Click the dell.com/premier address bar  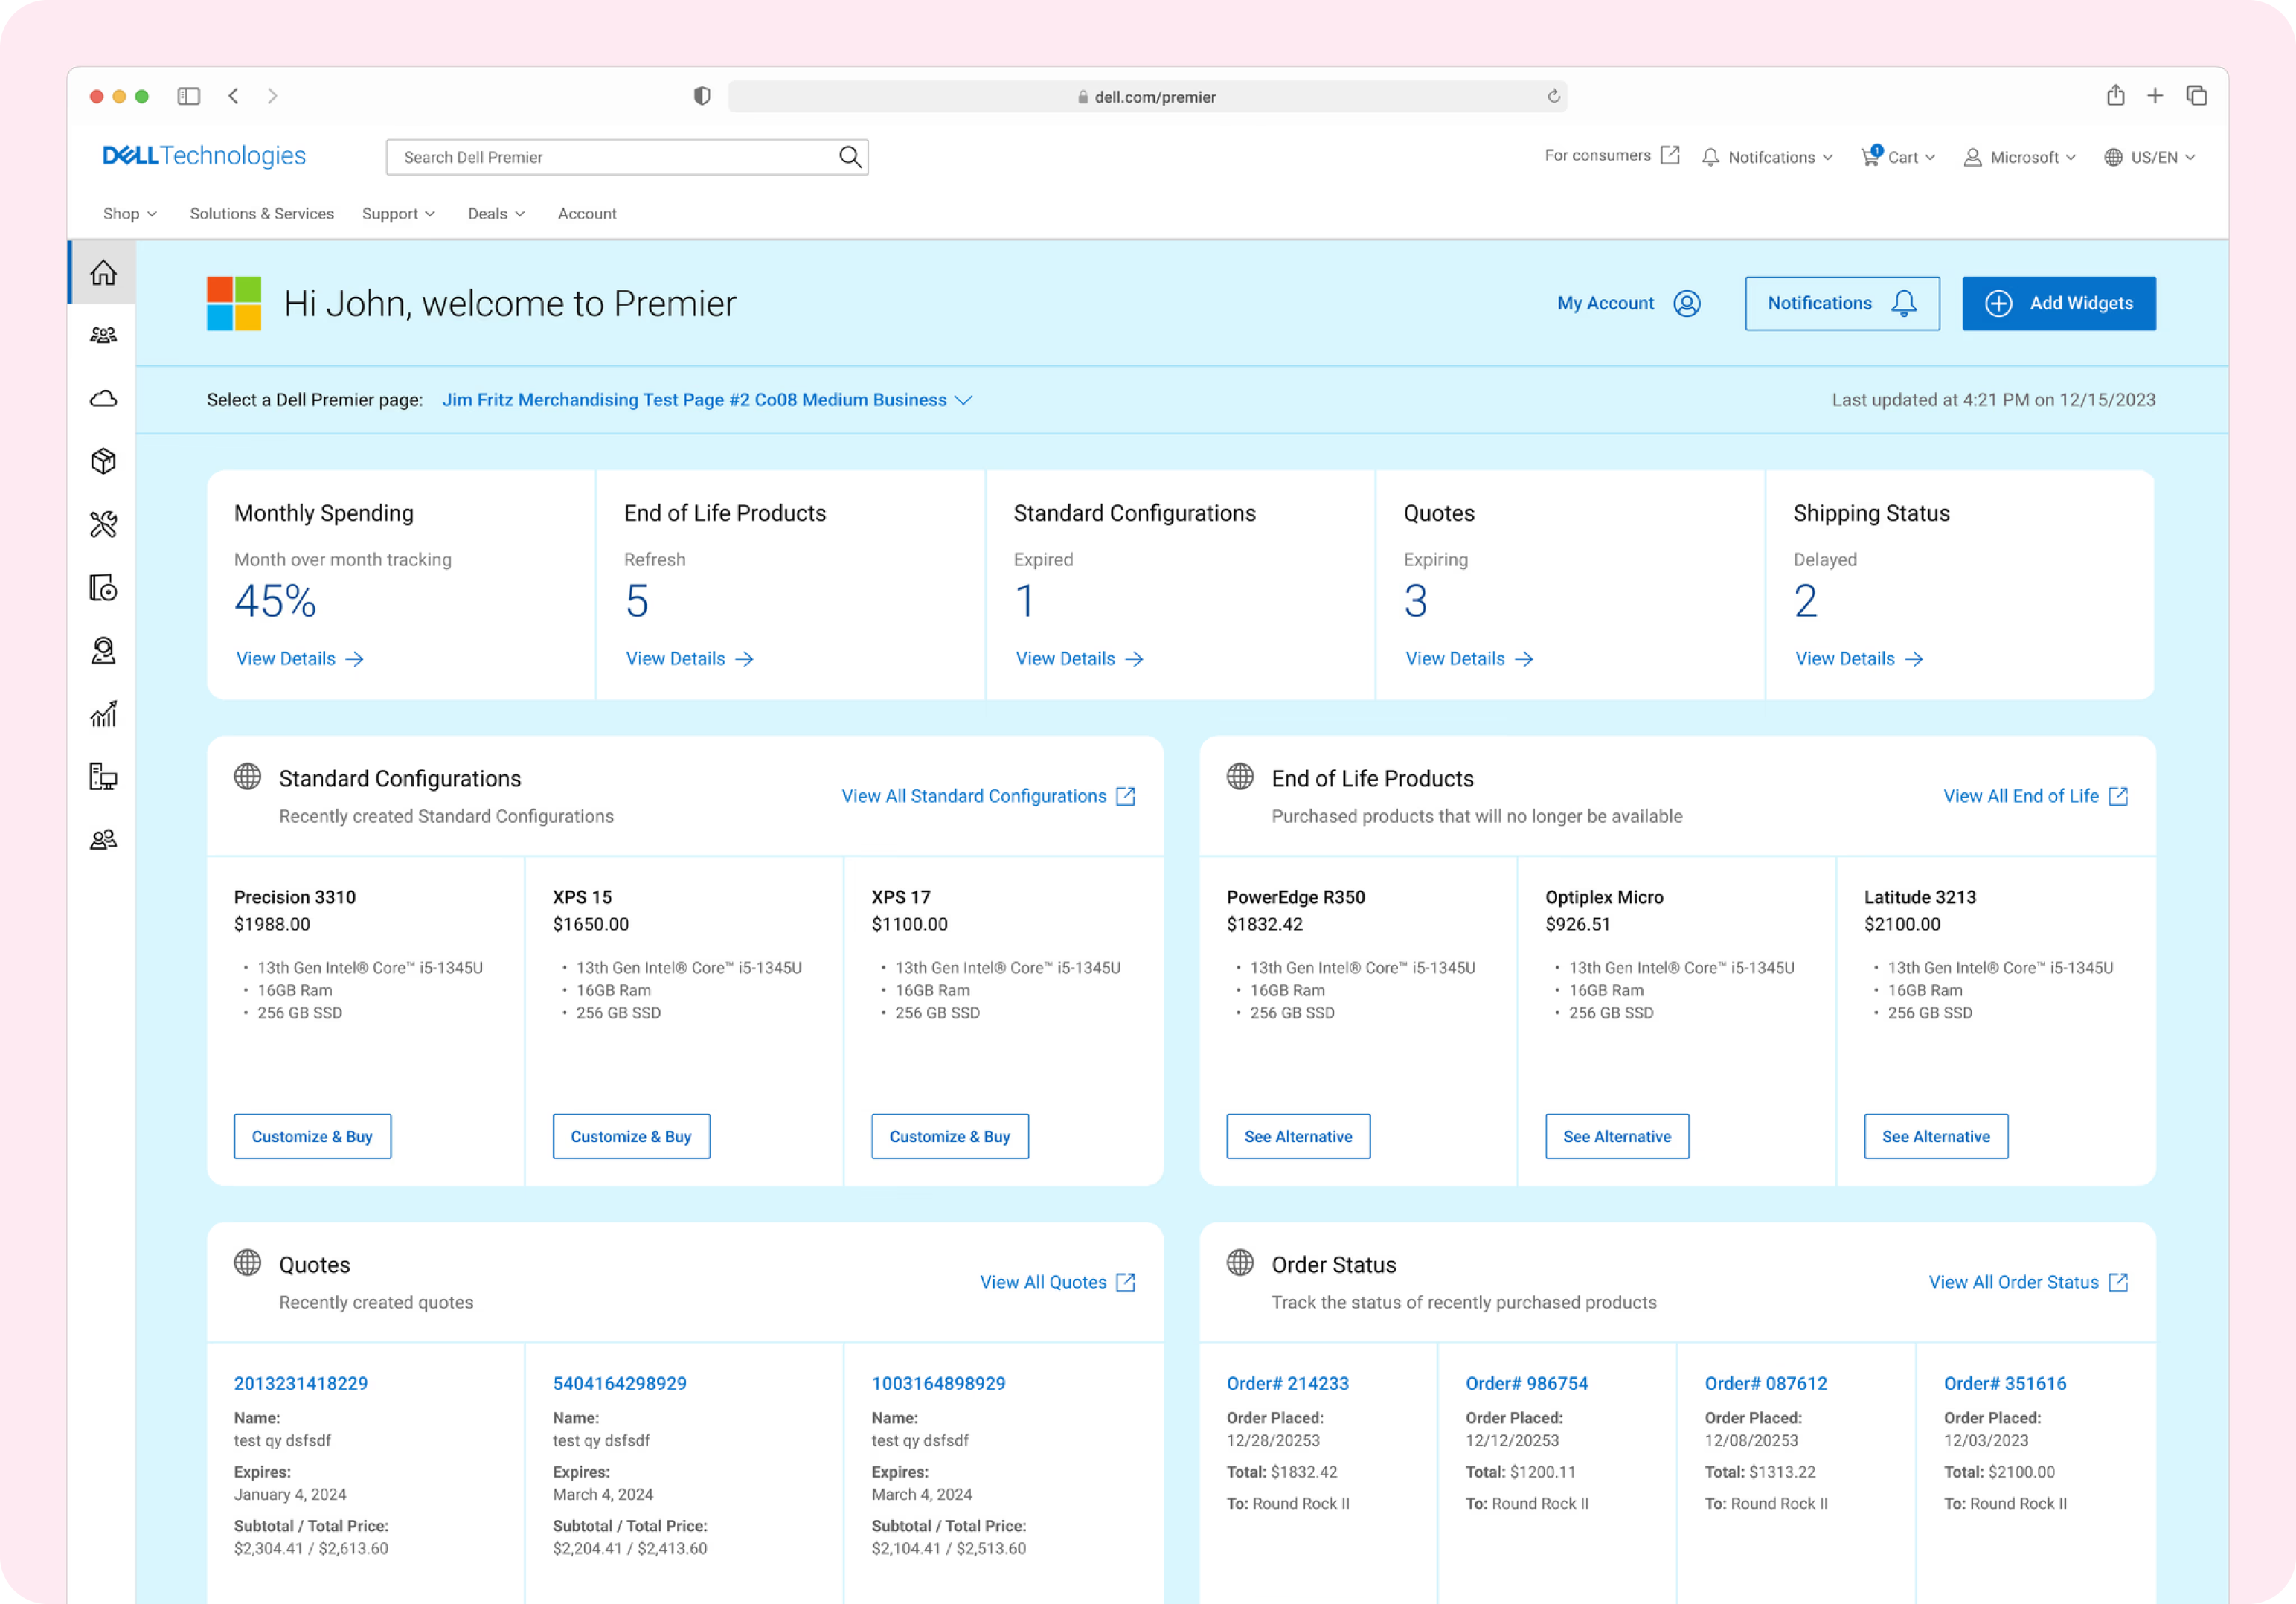pyautogui.click(x=1147, y=96)
